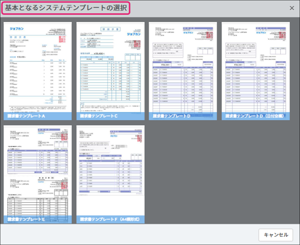
Task: Select the 請求書テンプレートA thumbnail
Action: coord(37,68)
